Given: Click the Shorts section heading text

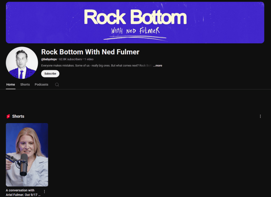Looking at the screenshot, I should point(18,116).
